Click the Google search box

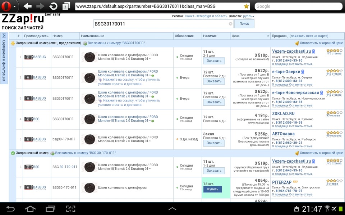(299, 6)
